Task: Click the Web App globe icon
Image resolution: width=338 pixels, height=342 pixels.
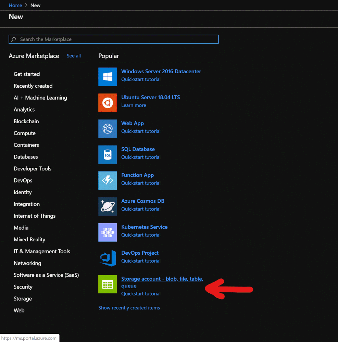Action: pos(107,129)
